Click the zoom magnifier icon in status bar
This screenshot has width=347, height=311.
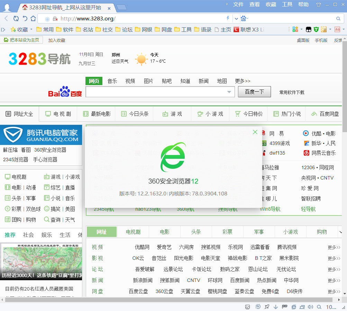(319, 307)
